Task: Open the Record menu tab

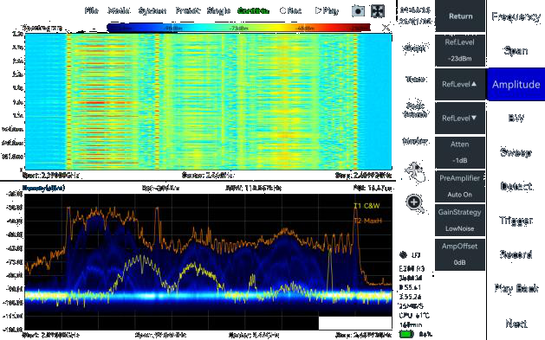Action: point(516,254)
